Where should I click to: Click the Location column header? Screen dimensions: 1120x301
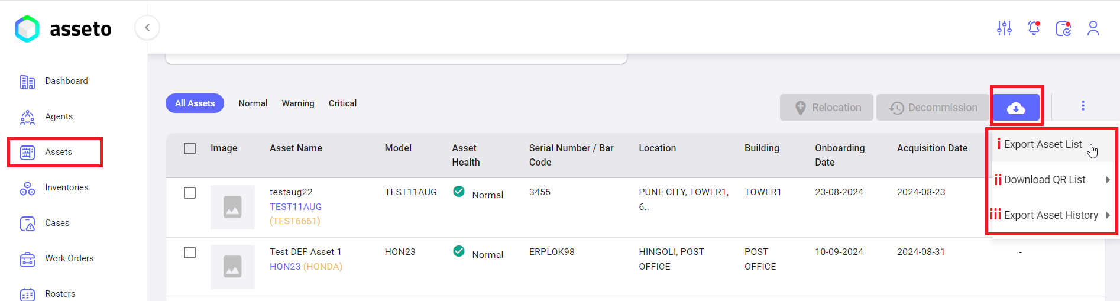[x=657, y=148]
